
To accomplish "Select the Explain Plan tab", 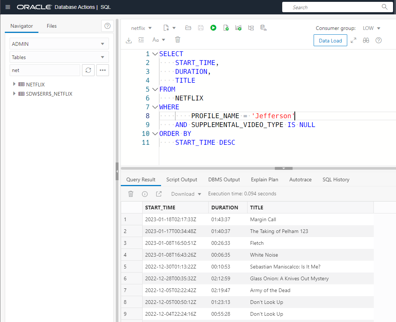I will [x=264, y=179].
